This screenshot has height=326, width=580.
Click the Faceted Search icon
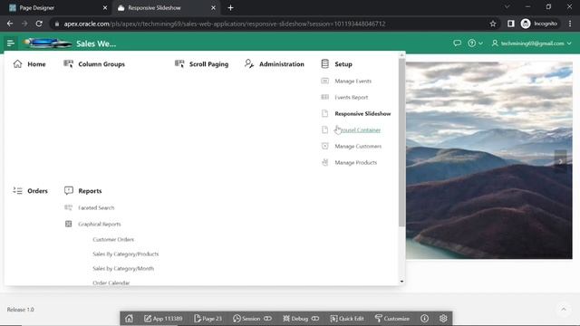(x=69, y=207)
